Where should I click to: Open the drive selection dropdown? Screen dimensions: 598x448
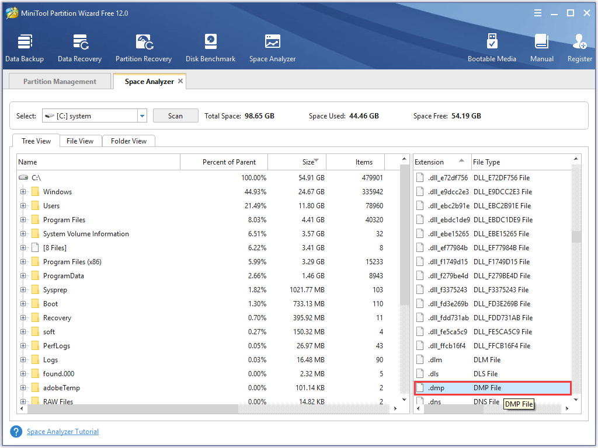[142, 116]
